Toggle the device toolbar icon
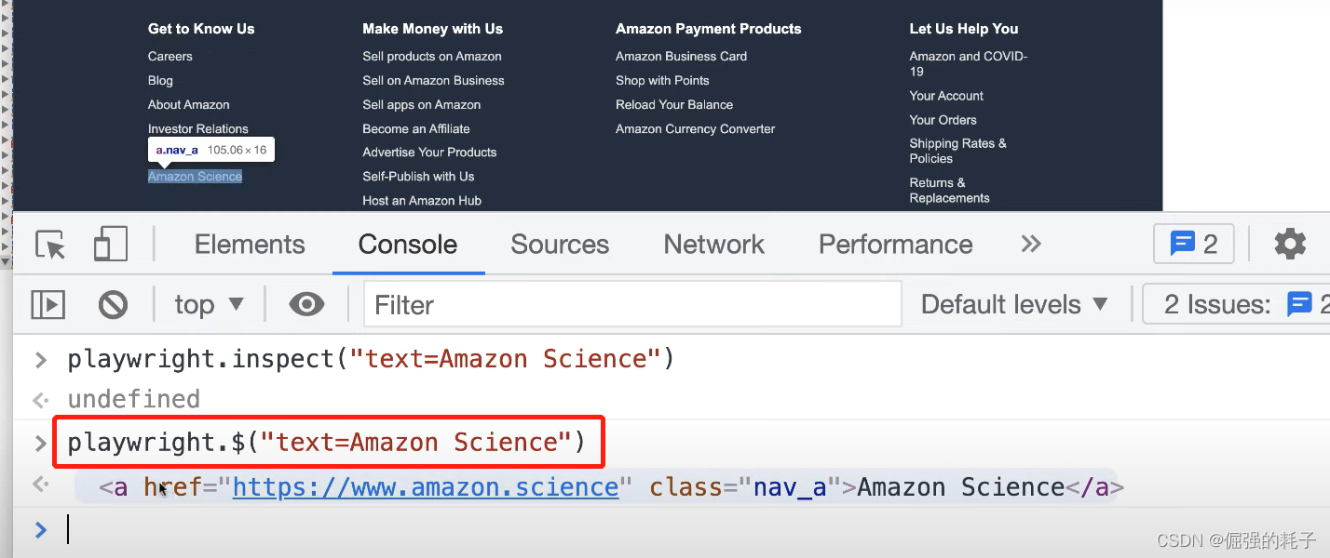This screenshot has width=1330, height=558. pos(111,245)
